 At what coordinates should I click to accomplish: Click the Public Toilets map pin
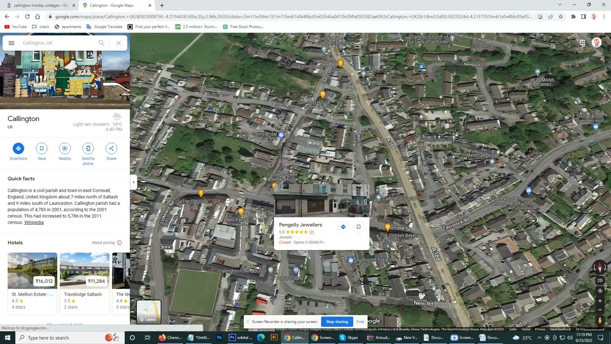tap(296, 271)
